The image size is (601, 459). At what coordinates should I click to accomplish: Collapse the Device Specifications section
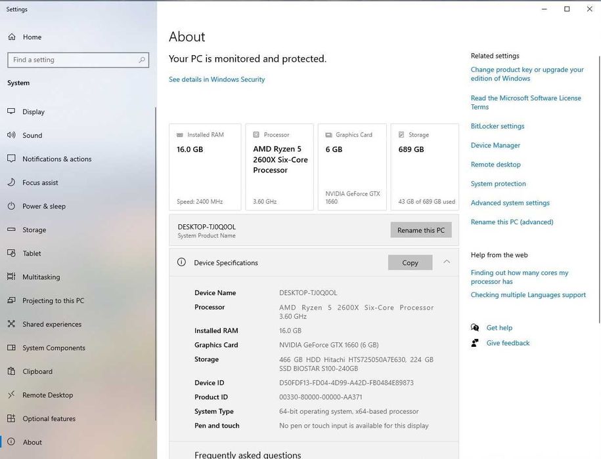[x=447, y=262]
